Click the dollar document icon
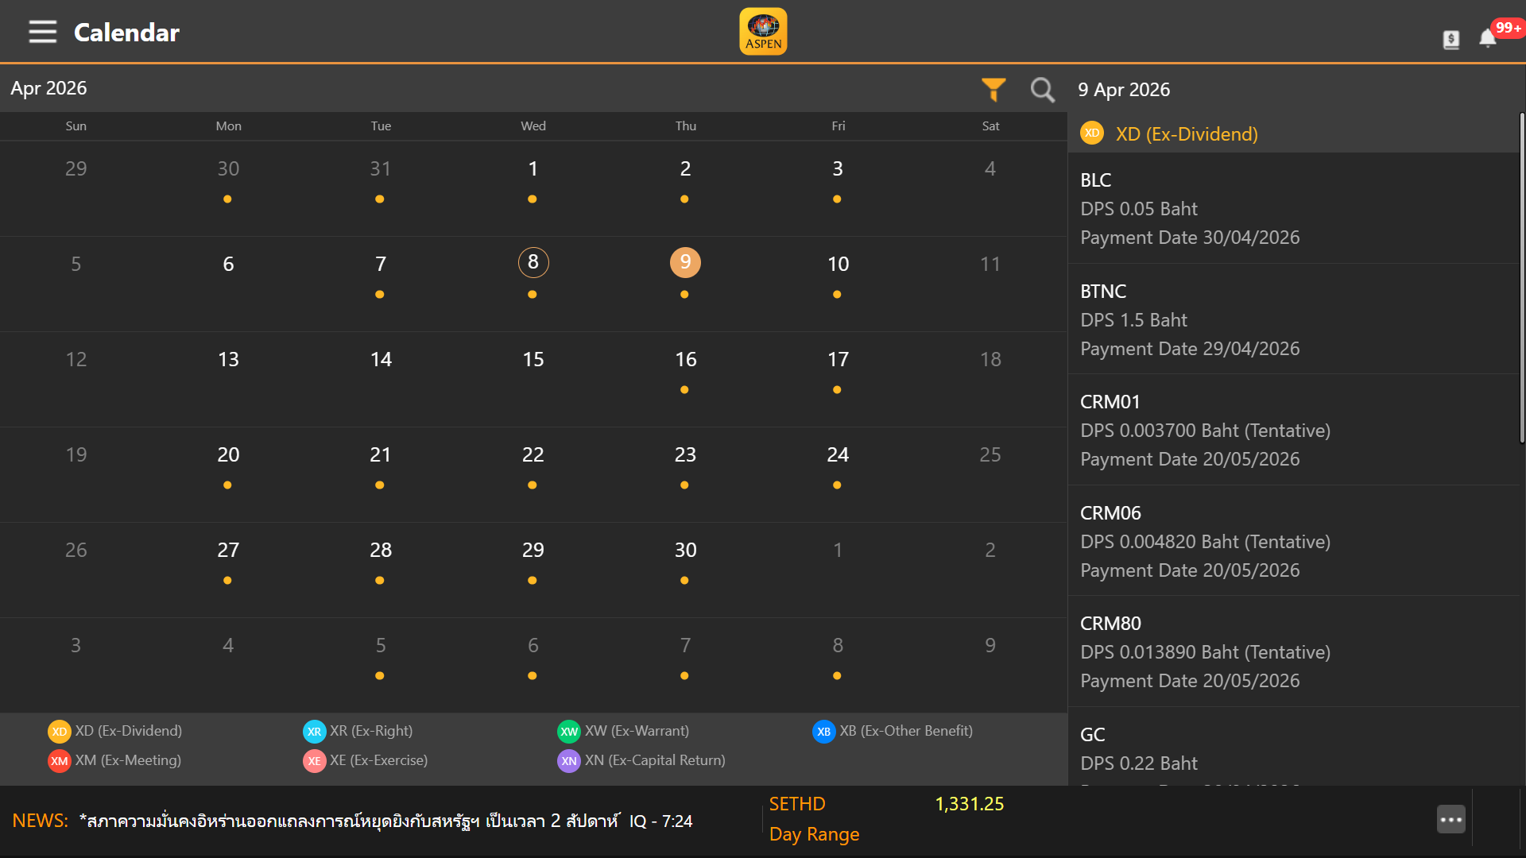This screenshot has width=1526, height=858. tap(1451, 40)
